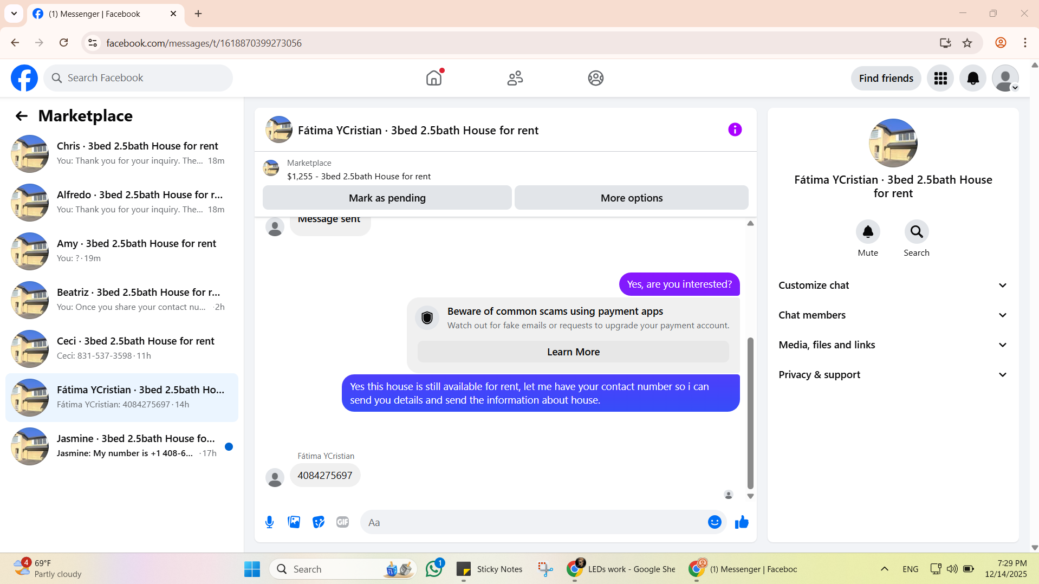Open the clock showing 7:29 PM
1039x584 pixels.
pyautogui.click(x=1005, y=569)
